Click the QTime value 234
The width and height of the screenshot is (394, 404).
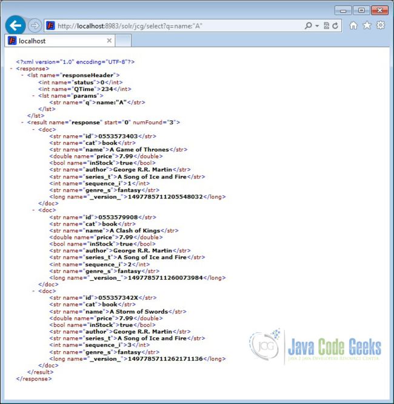[107, 89]
